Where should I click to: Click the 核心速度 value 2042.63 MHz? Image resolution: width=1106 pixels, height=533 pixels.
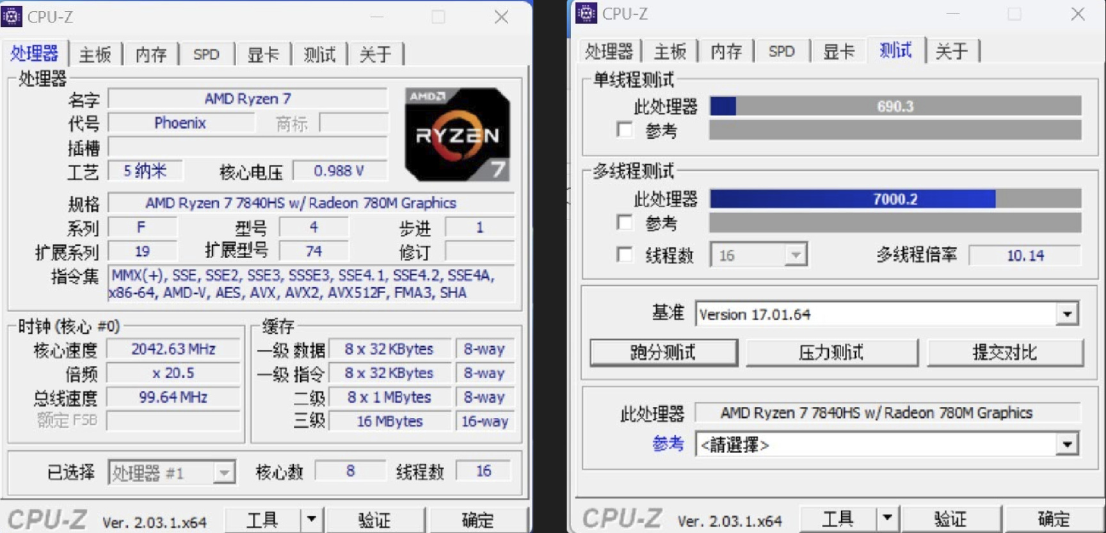point(173,349)
